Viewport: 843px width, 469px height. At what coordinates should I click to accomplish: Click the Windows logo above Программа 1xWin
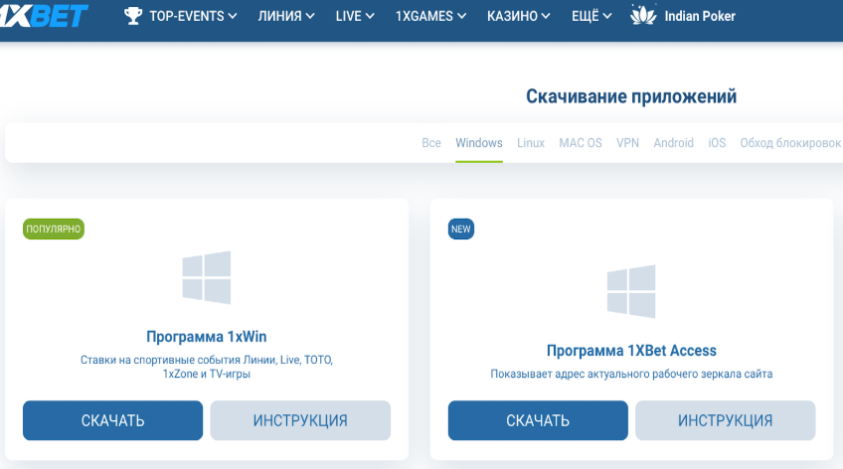point(207,277)
